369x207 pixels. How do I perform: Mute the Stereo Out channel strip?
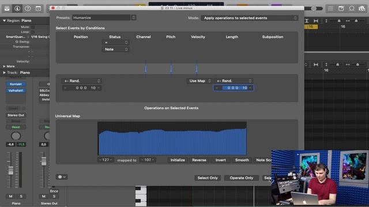(44, 196)
